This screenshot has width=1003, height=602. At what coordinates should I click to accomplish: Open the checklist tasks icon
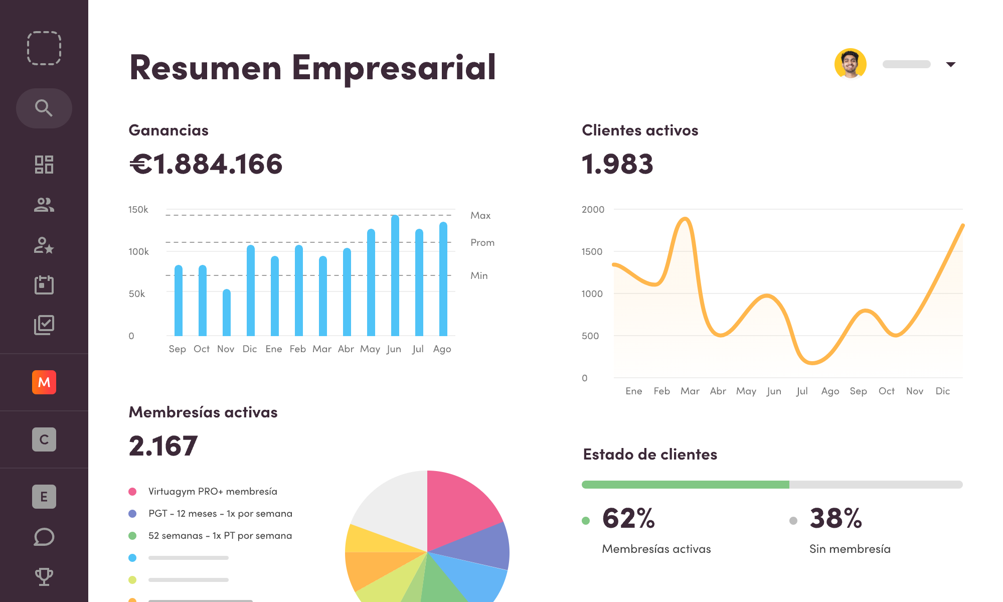click(44, 325)
